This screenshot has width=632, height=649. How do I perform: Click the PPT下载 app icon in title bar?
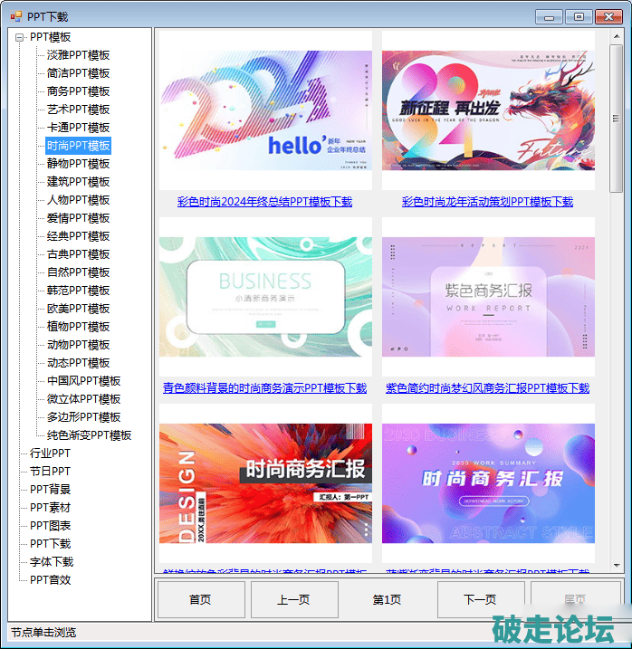[x=15, y=16]
